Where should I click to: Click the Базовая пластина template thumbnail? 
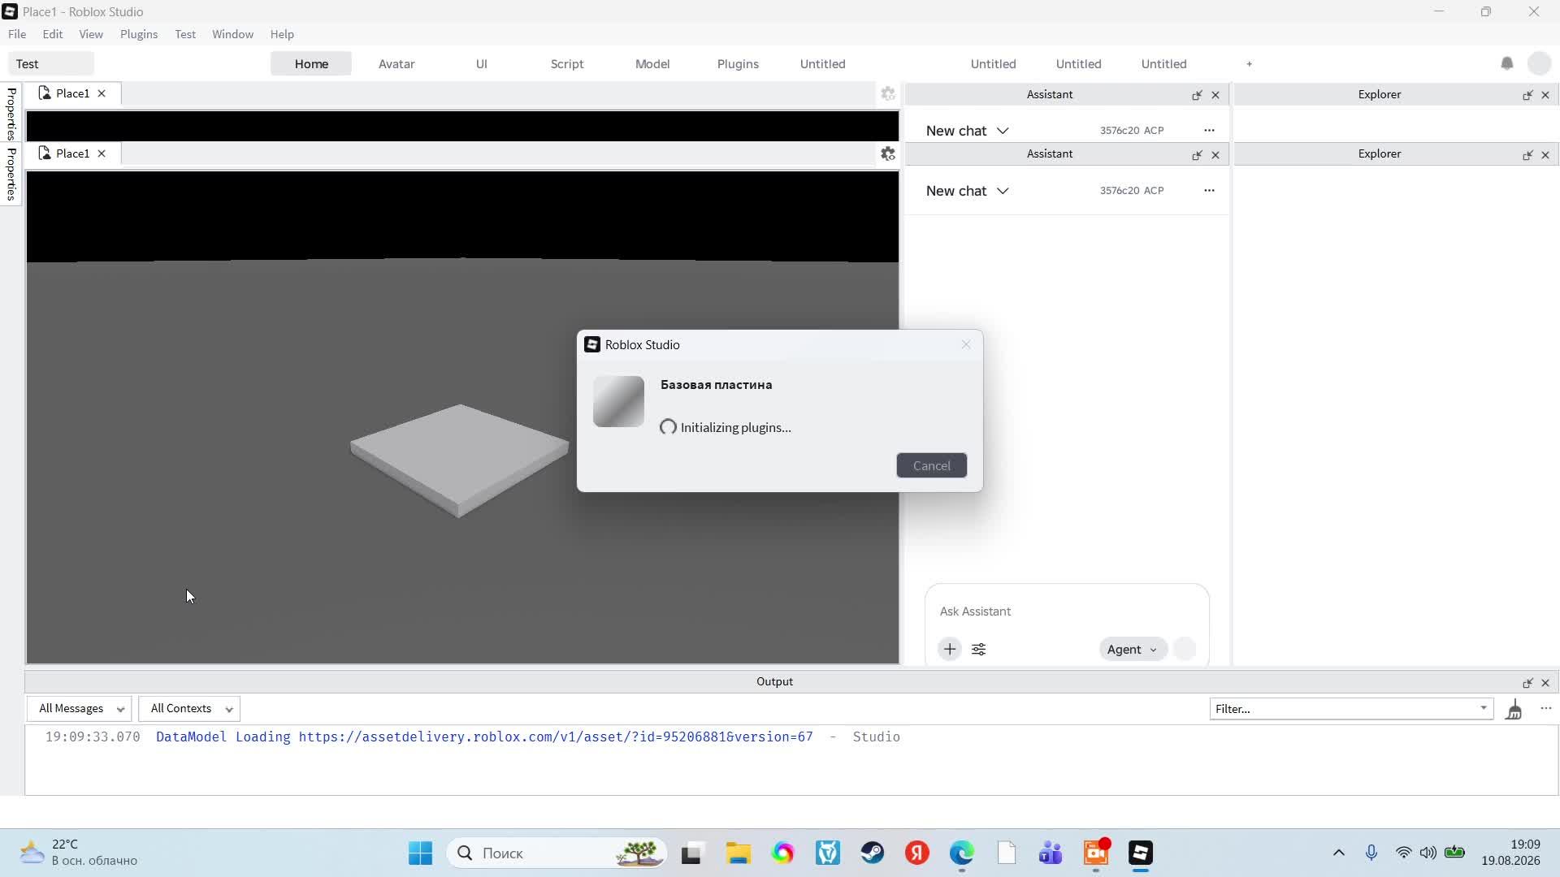[618, 401]
